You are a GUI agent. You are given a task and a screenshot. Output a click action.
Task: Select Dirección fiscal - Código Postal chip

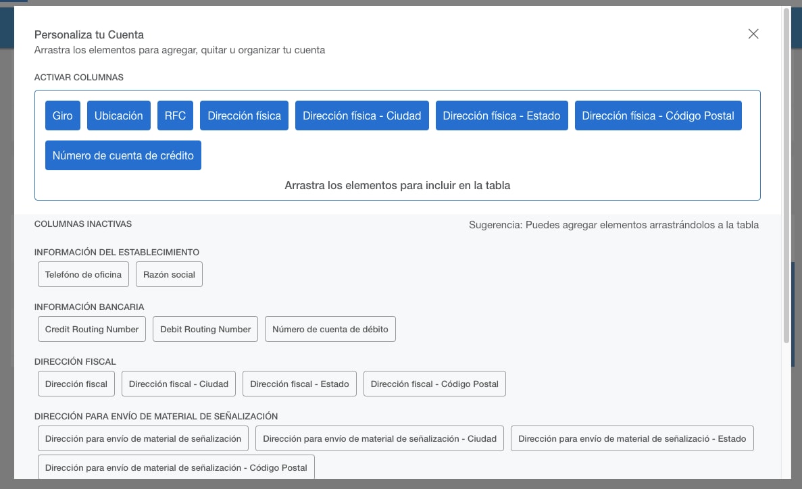tap(434, 384)
